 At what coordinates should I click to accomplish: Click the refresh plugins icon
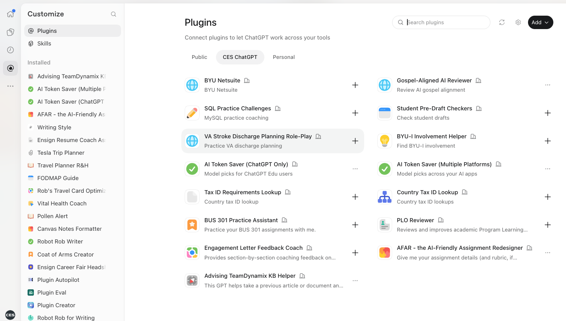tap(502, 22)
